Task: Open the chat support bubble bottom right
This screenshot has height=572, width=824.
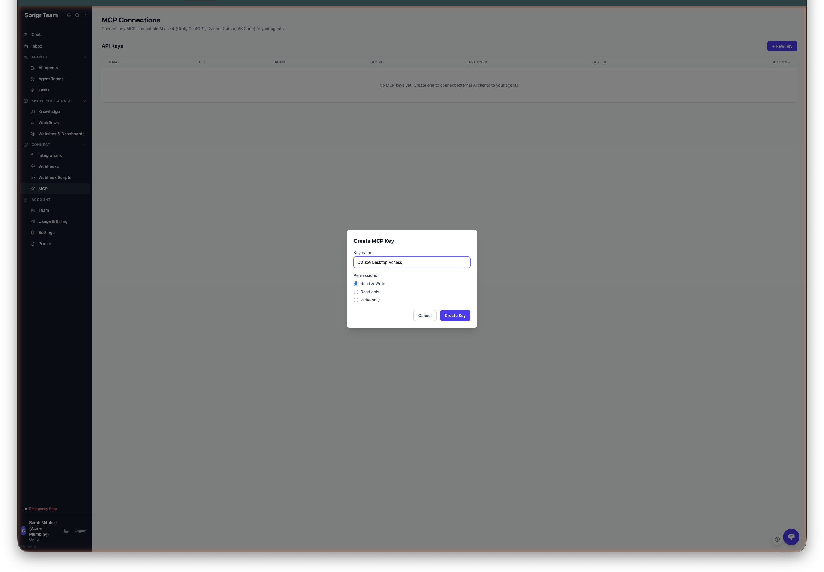Action: (791, 537)
